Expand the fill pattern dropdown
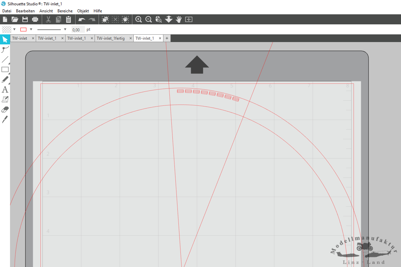Image resolution: width=401 pixels, height=267 pixels. (14, 29)
